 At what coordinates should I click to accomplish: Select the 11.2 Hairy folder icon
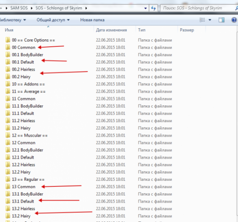click(8, 128)
